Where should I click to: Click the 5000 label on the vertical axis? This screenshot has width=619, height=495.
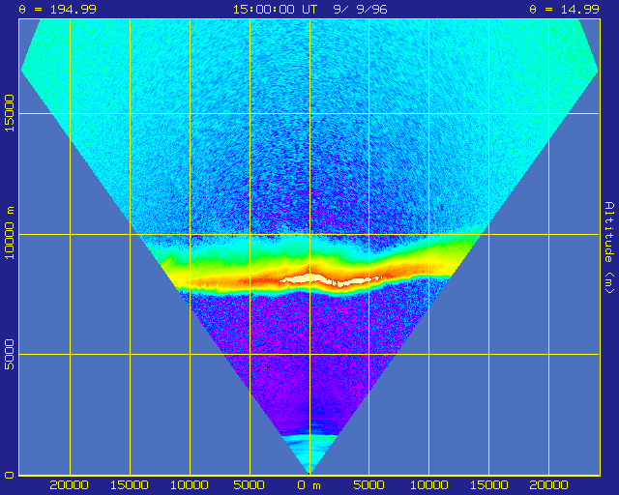click(x=9, y=354)
